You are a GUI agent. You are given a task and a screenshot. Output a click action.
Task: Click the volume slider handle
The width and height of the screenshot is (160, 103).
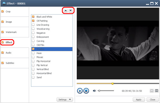coord(99,91)
